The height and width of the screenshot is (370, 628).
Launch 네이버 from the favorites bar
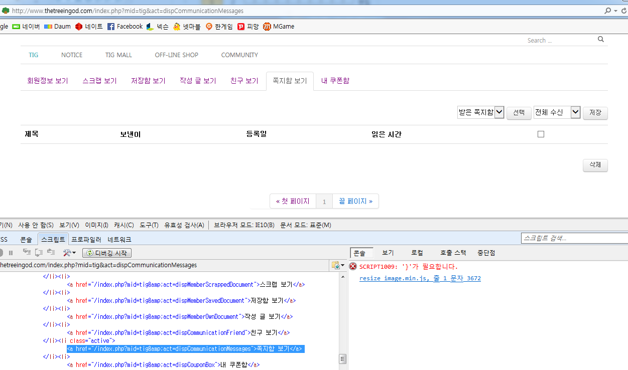(25, 27)
